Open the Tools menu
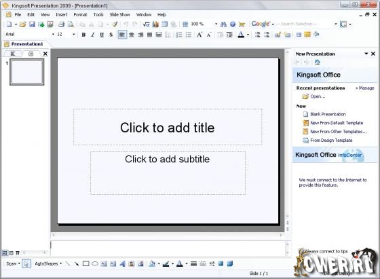This screenshot has width=380, height=279. (98, 14)
